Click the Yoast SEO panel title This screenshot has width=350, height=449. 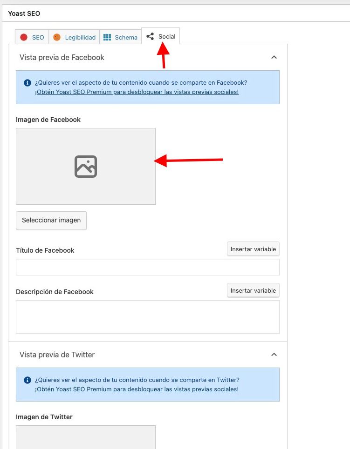coord(24,13)
